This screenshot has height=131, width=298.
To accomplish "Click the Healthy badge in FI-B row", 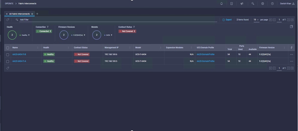I will pyautogui.click(x=49, y=54).
